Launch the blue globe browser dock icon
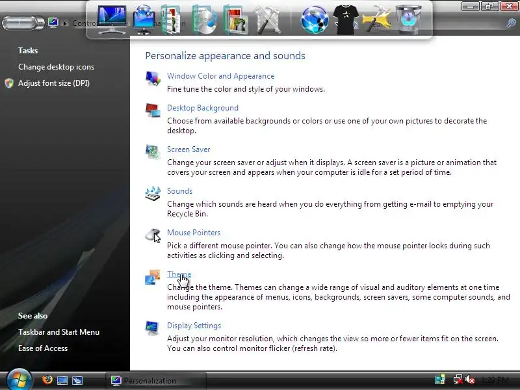Screen dimensions: 520x390 point(315,20)
